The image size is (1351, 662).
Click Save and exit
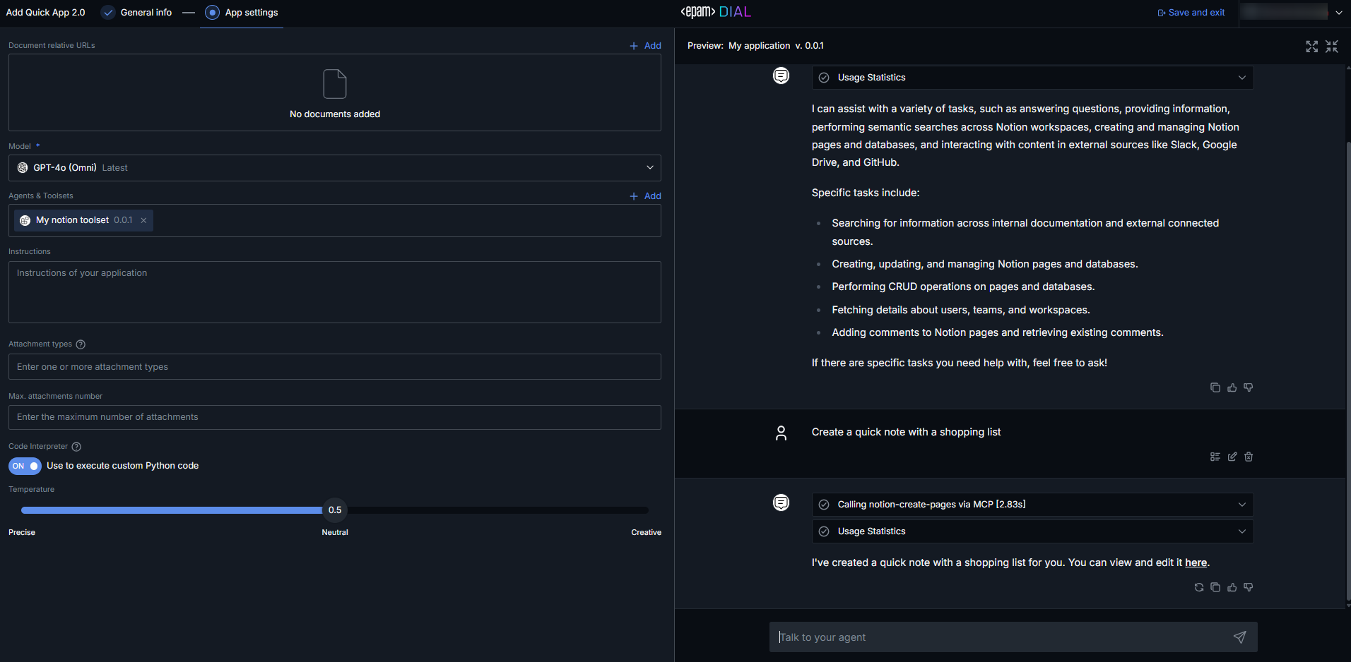1191,13
